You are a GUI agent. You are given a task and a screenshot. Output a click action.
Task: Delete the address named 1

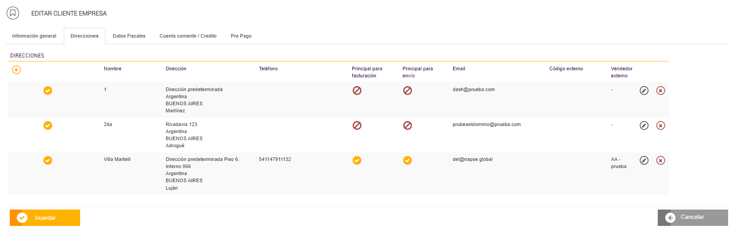tap(660, 91)
